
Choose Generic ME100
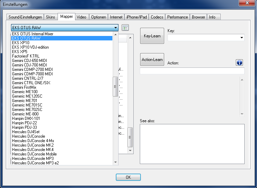[62, 91]
